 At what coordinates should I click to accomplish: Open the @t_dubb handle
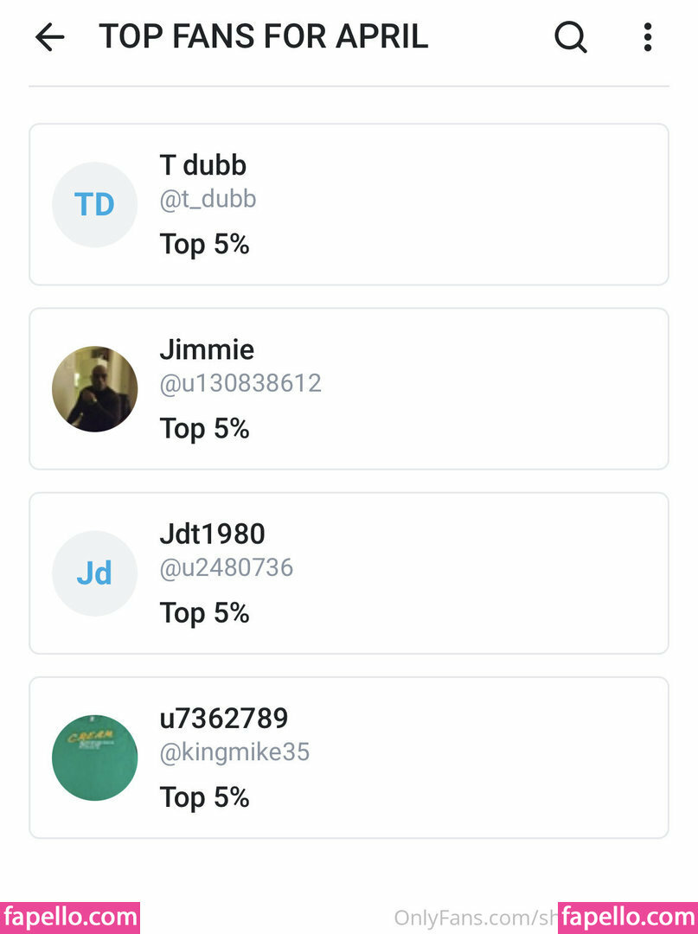pos(208,199)
